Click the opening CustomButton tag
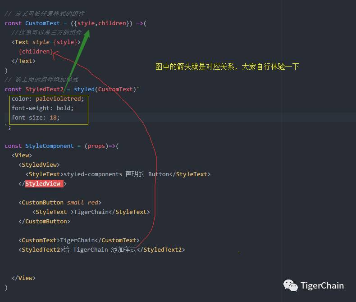The height and width of the screenshot is (302, 356). click(60, 203)
